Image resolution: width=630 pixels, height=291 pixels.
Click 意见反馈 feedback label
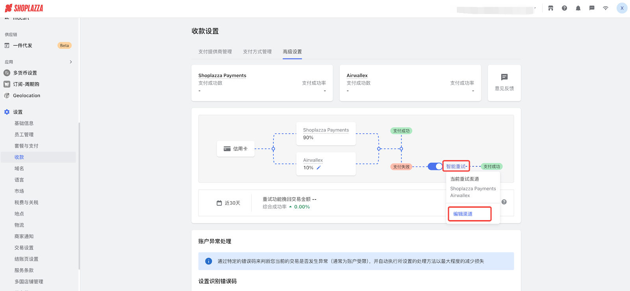click(x=504, y=88)
